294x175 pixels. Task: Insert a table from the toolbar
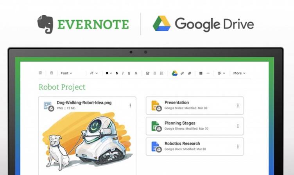coord(201,73)
